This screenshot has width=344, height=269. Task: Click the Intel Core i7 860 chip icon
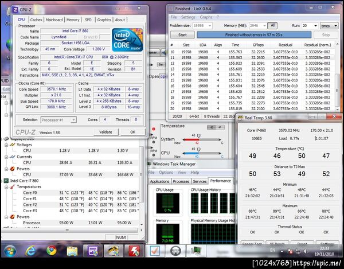[6, 181]
